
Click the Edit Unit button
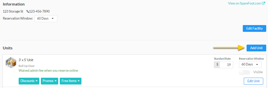click(x=253, y=81)
